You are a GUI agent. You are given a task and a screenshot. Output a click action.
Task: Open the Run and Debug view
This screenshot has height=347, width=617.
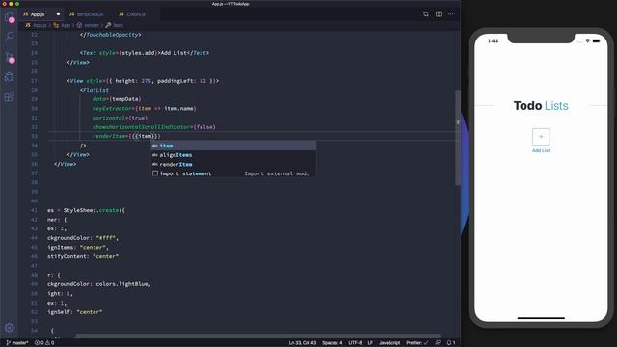[x=9, y=77]
